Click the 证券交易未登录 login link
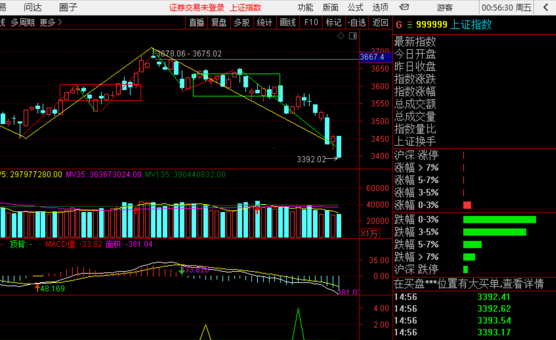 pyautogui.click(x=197, y=7)
